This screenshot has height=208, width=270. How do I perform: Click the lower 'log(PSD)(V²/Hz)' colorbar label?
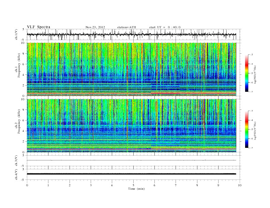tap(255, 131)
